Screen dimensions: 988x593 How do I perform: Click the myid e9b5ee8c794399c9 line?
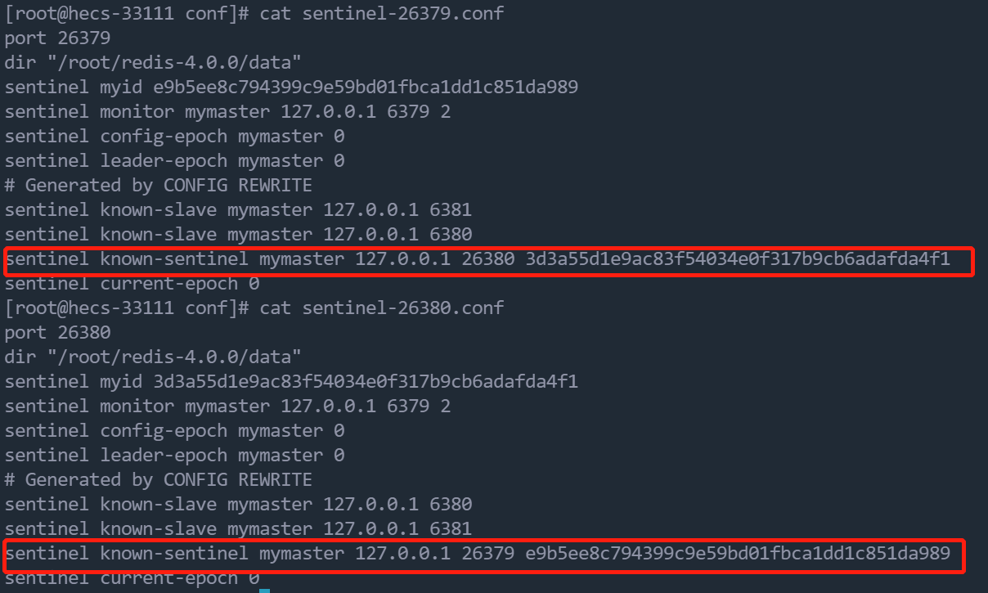[x=291, y=87]
